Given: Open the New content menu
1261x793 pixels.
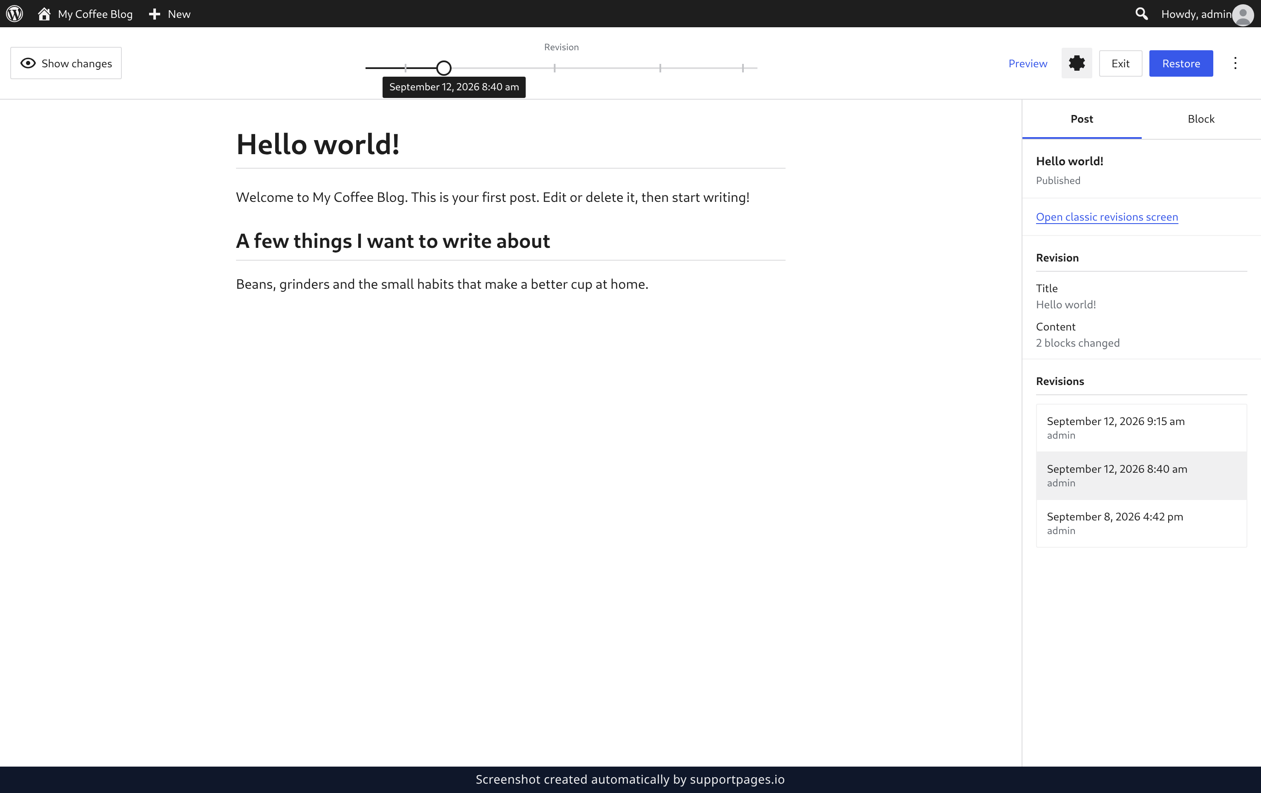Looking at the screenshot, I should (169, 14).
